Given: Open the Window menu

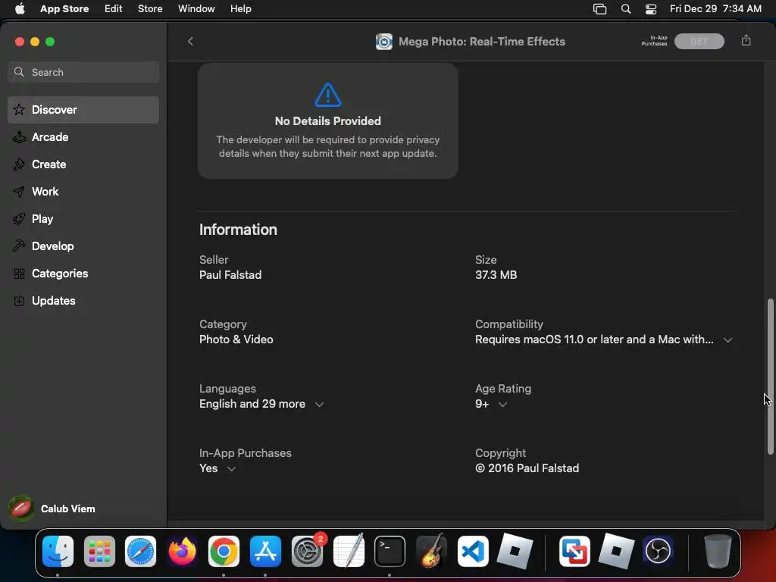Looking at the screenshot, I should click(196, 9).
